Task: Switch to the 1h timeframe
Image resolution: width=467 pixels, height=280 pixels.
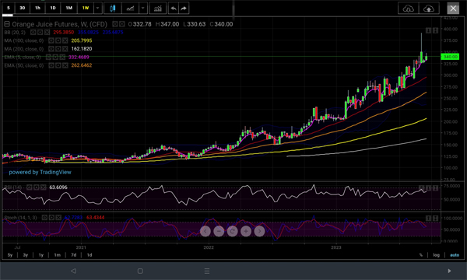Action: pos(37,8)
